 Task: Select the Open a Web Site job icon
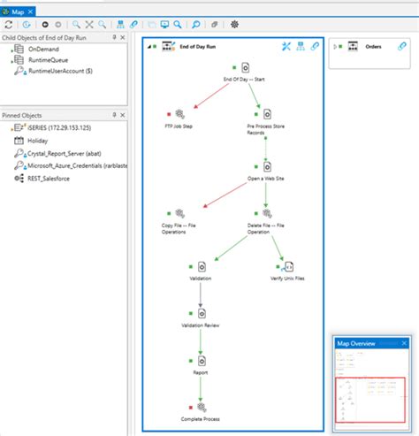(267, 167)
